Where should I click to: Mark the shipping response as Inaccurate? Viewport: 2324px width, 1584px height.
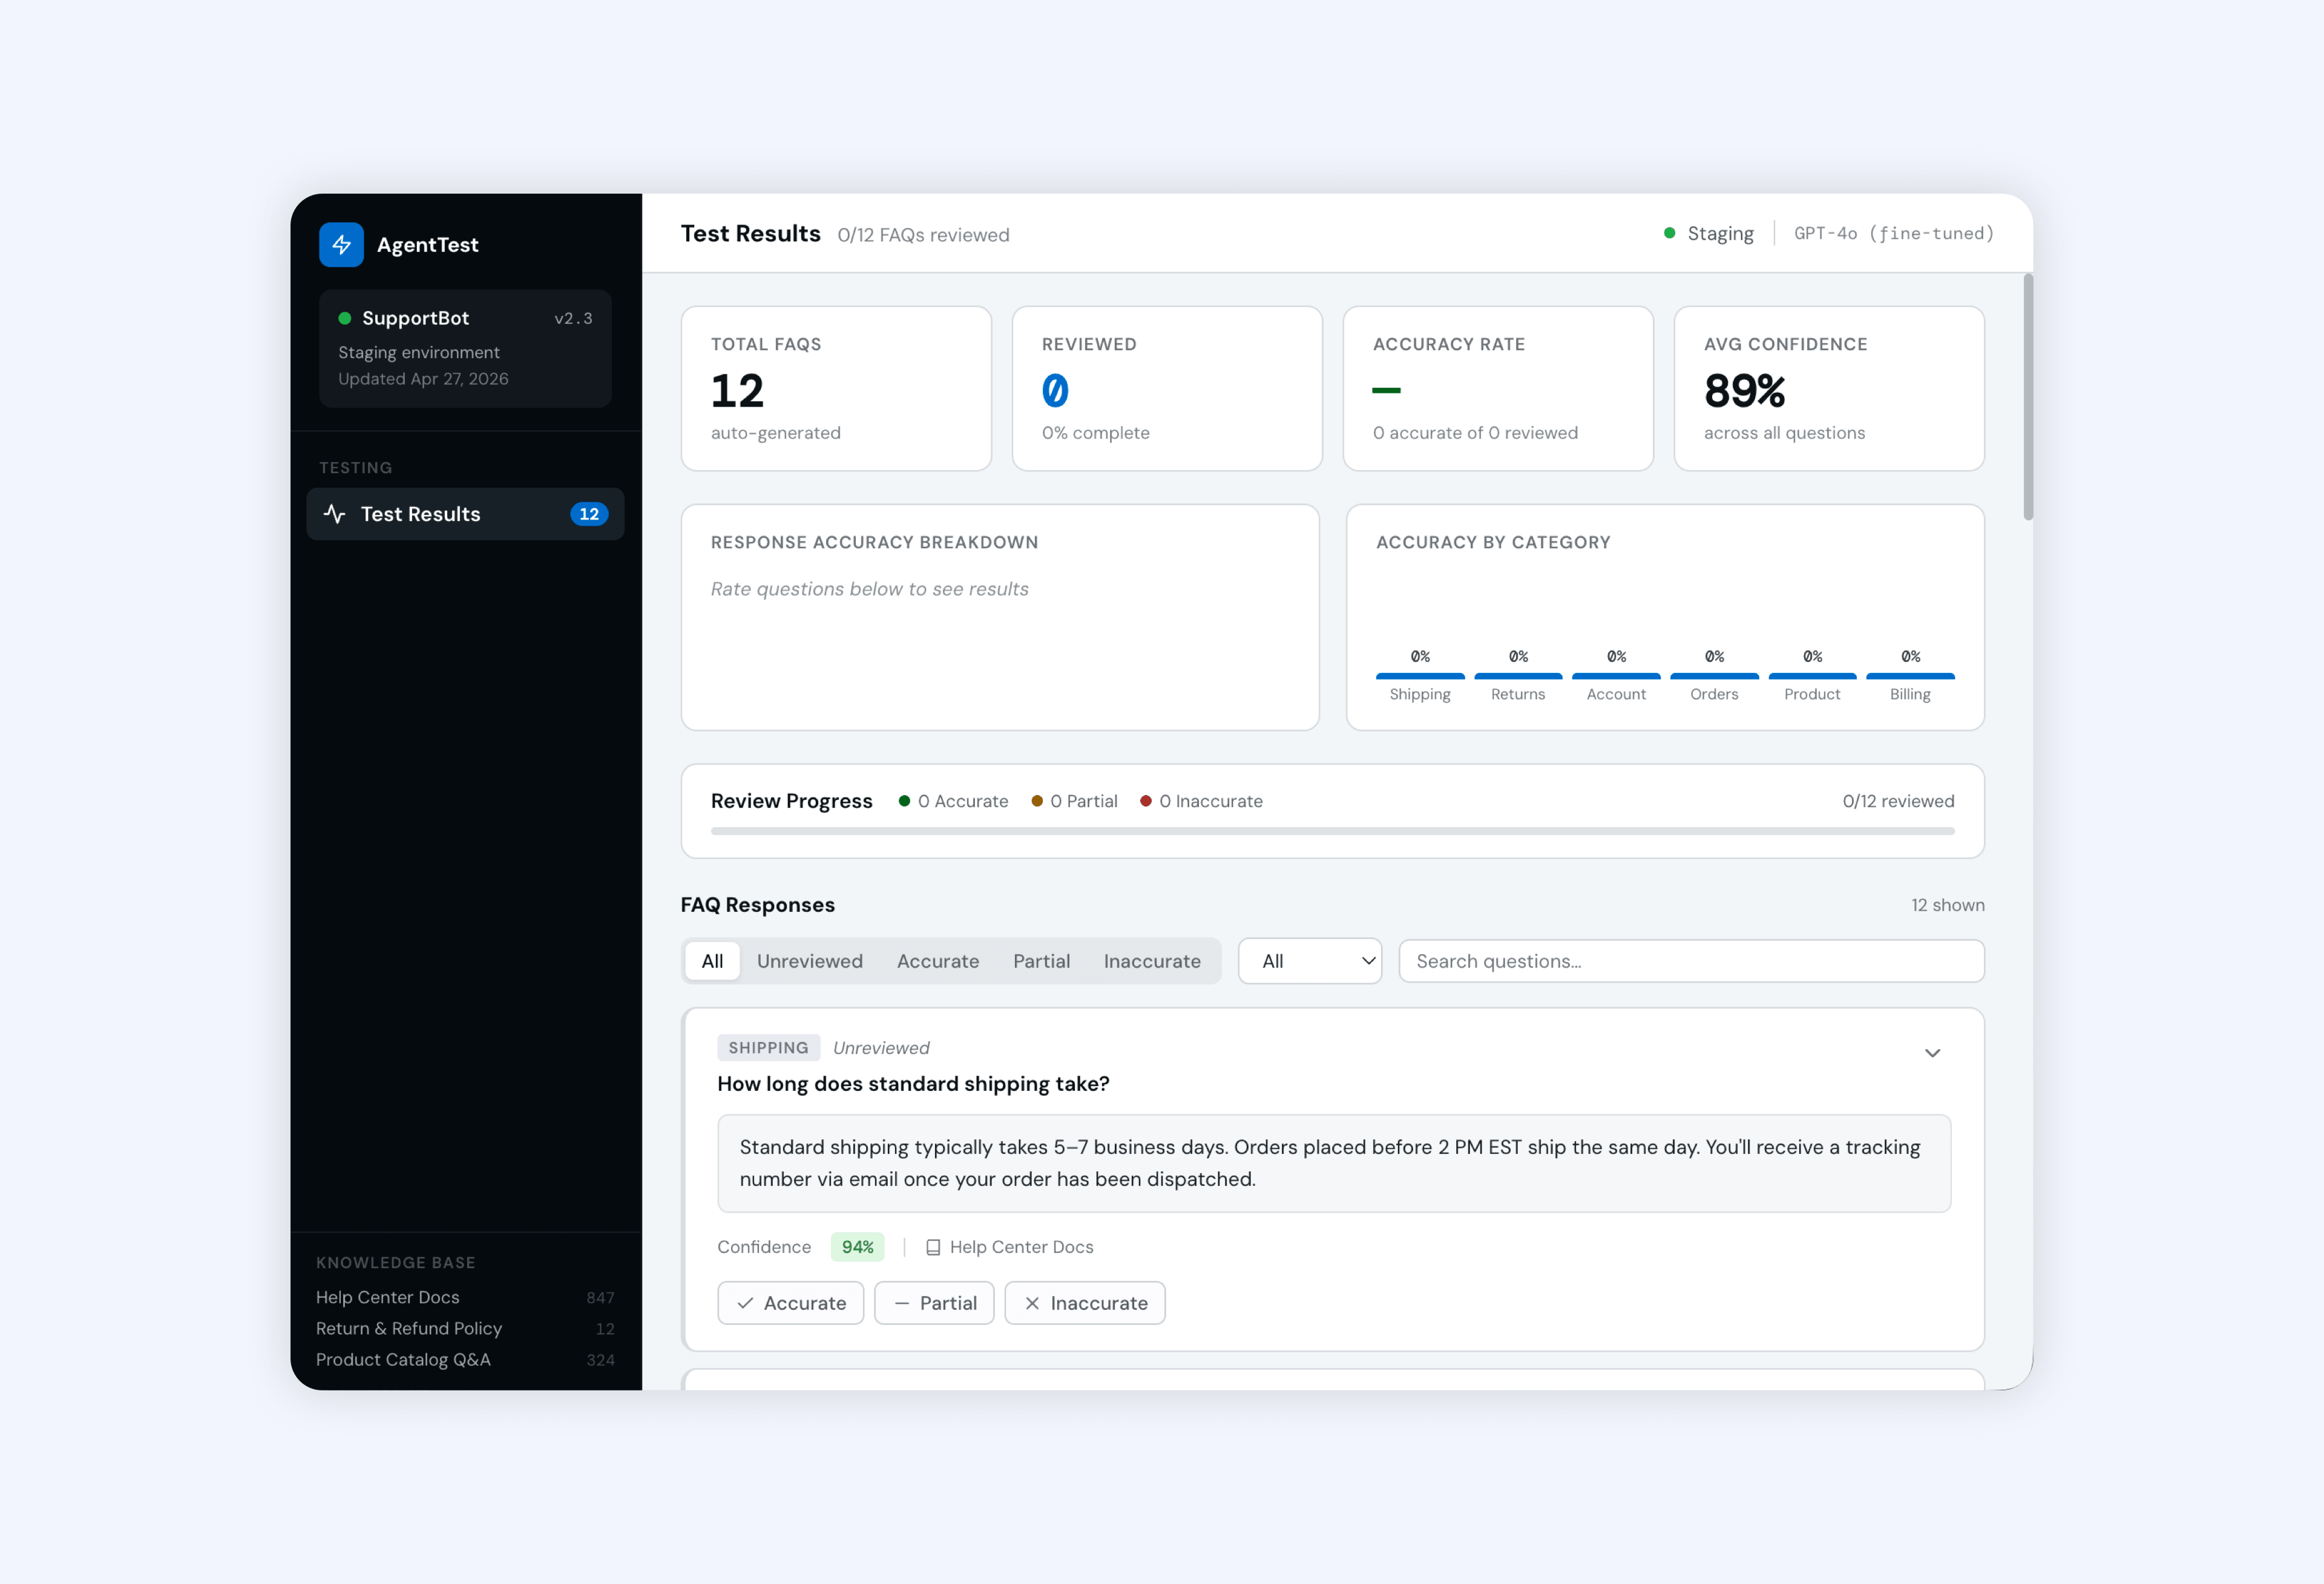click(x=1085, y=1303)
